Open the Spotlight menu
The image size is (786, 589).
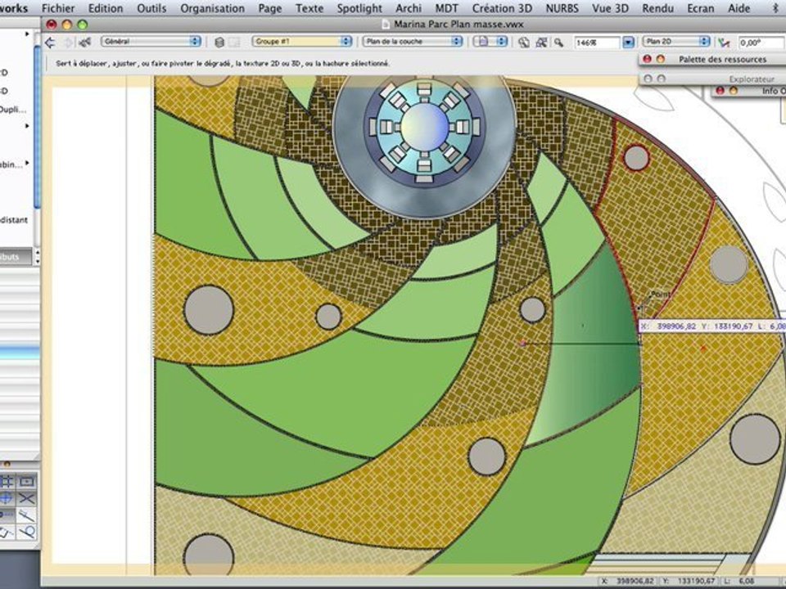tap(359, 8)
